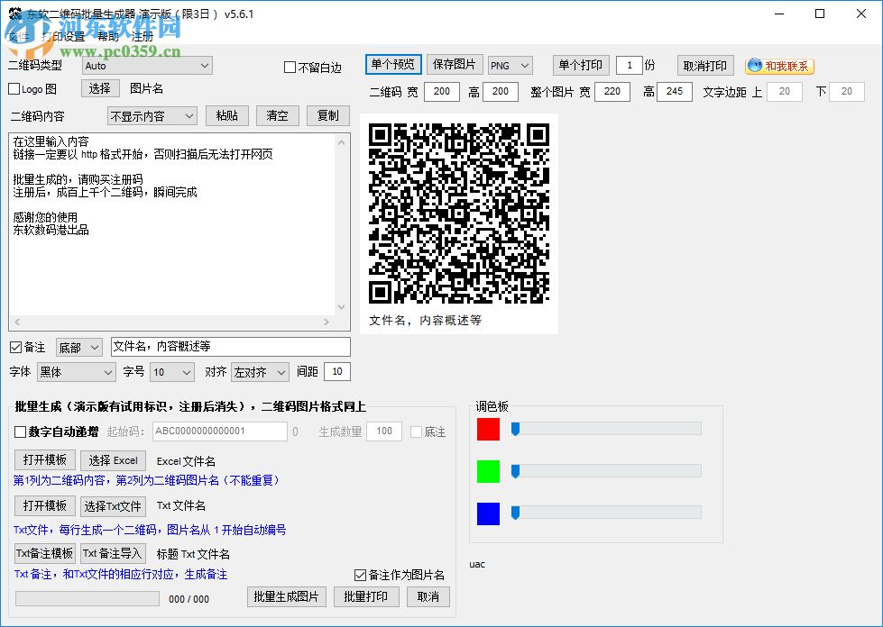Enable the 不留白边 checkbox

coord(290,67)
